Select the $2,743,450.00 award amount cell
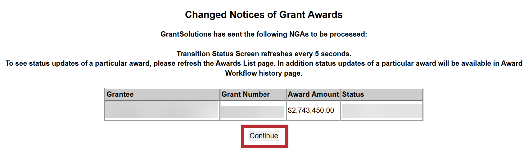 pos(311,110)
